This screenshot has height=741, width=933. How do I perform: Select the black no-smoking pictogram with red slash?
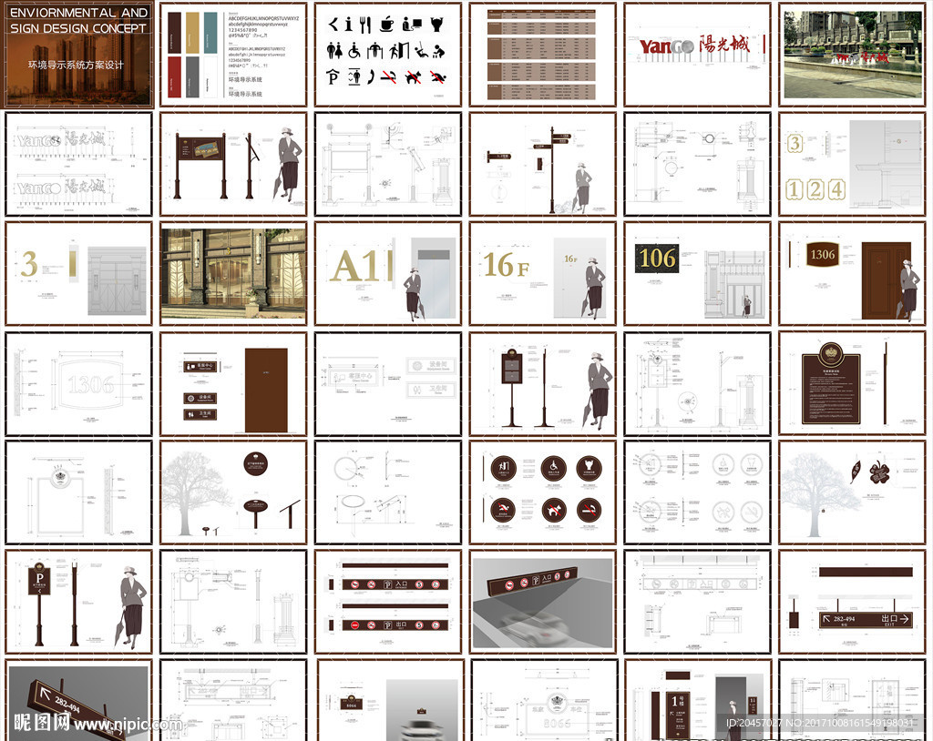(388, 76)
